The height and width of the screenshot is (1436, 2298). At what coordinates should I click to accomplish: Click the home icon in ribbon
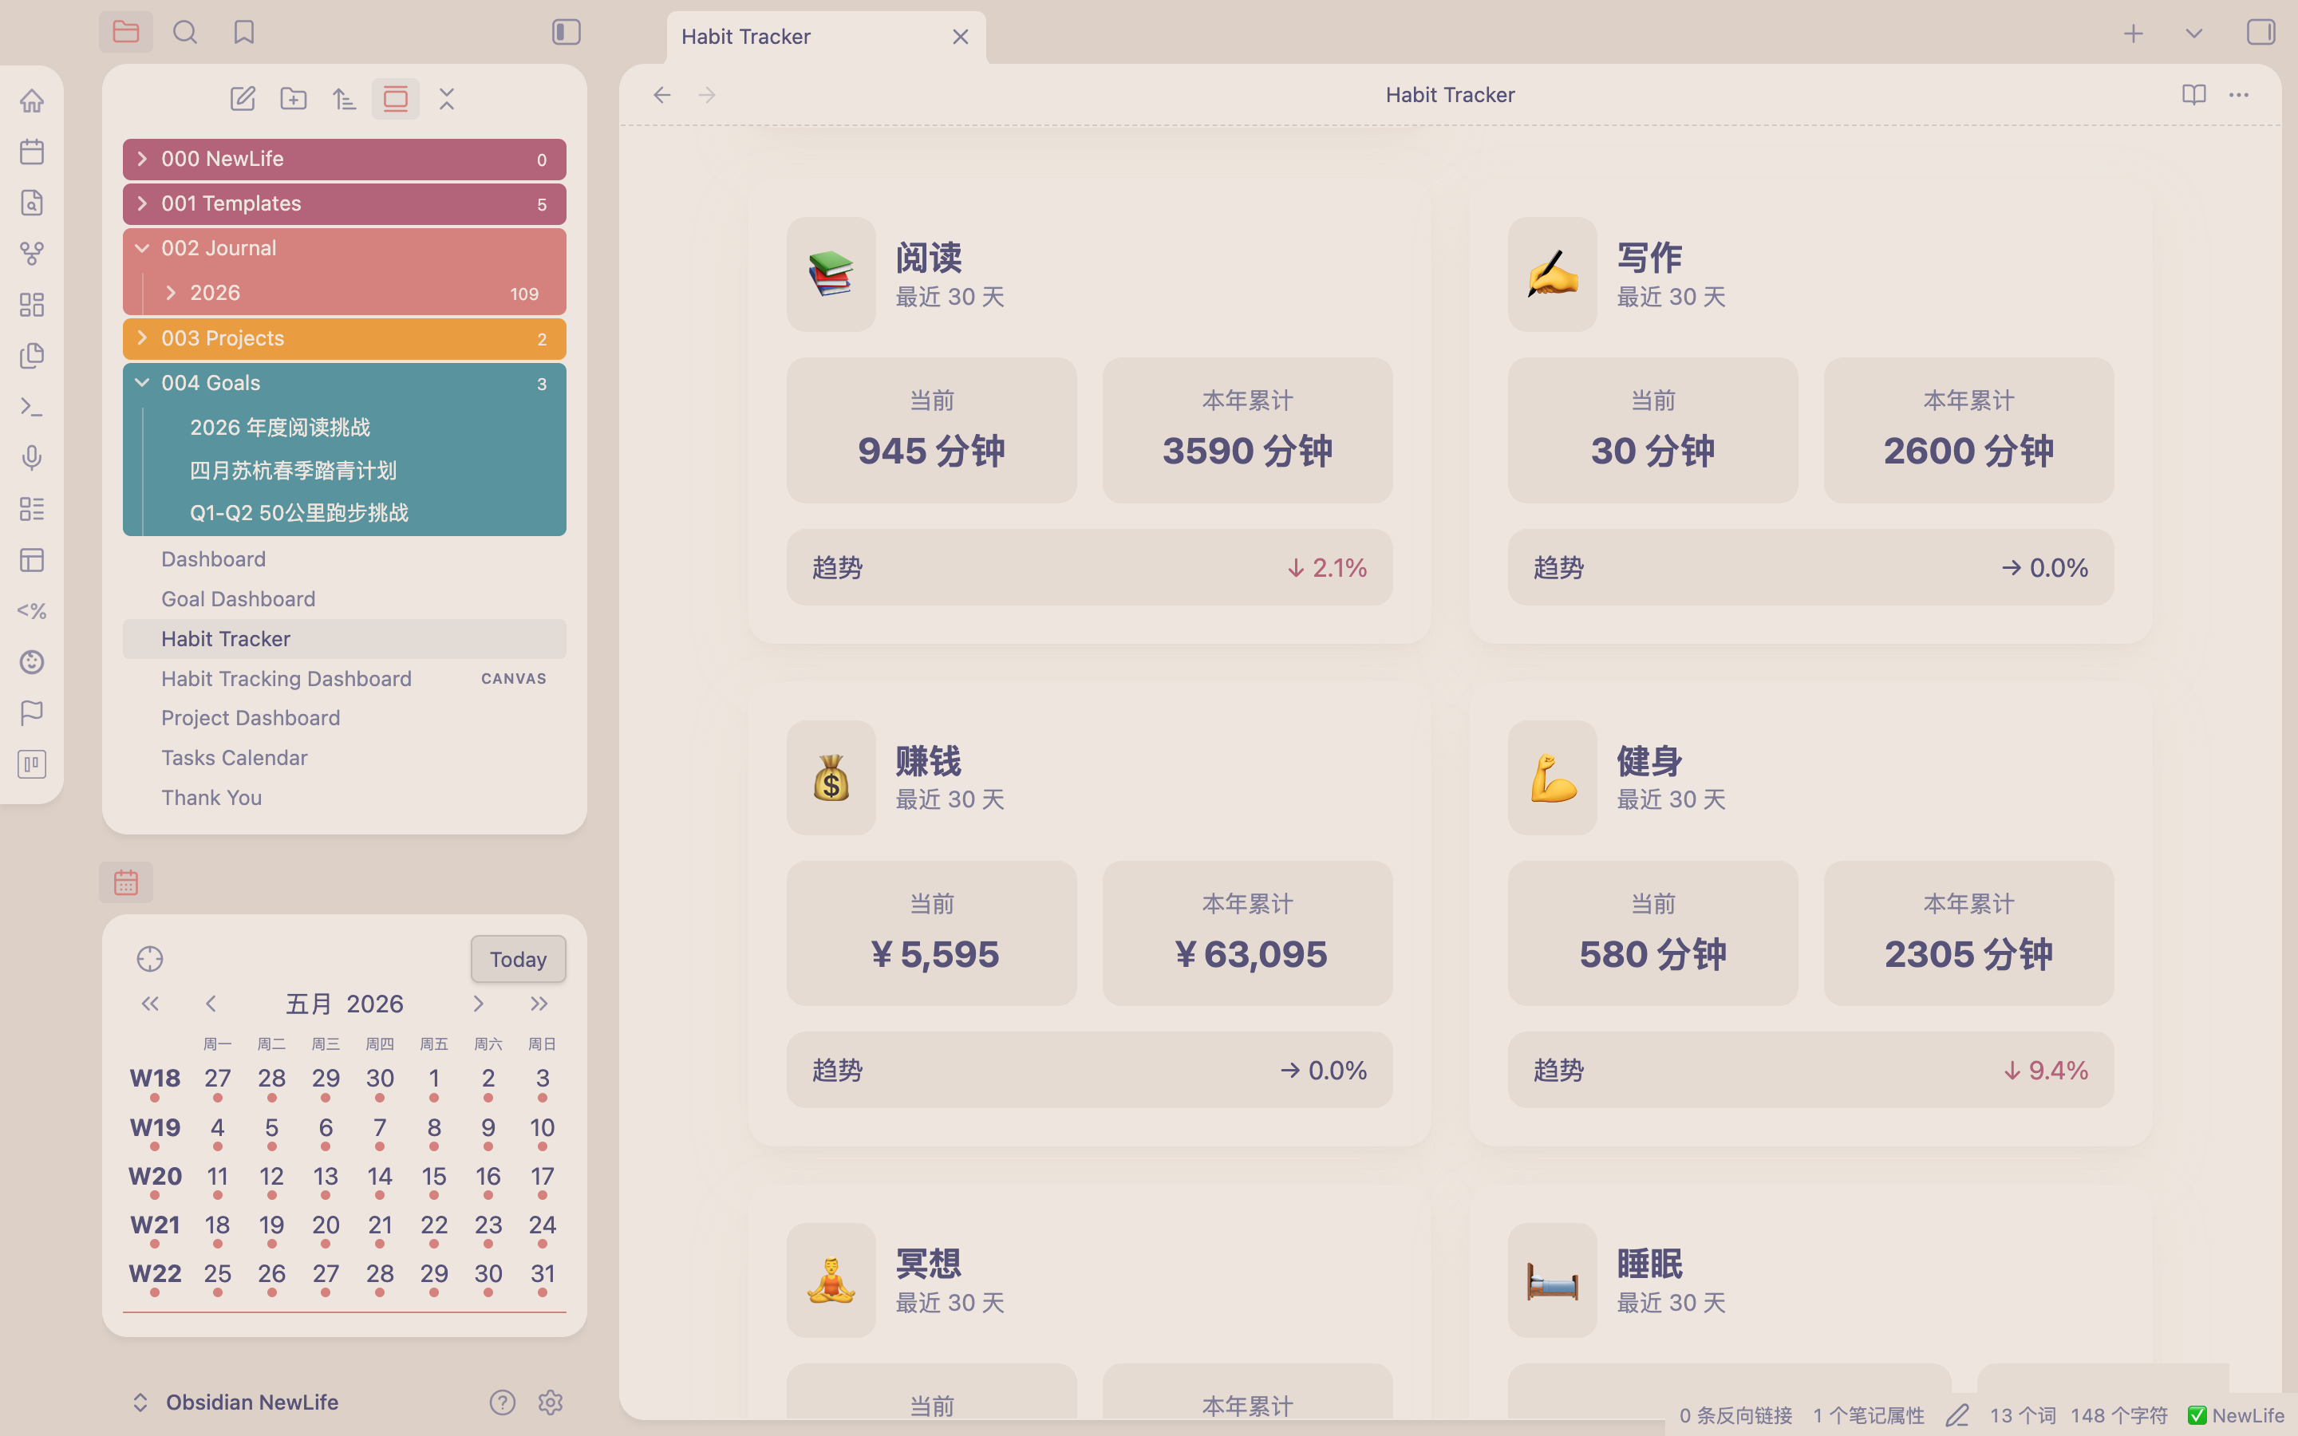32,101
